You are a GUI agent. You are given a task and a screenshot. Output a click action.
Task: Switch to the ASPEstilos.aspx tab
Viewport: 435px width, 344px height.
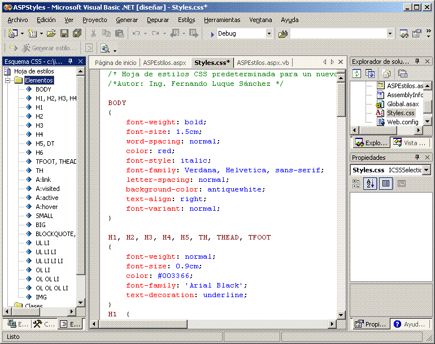(x=165, y=63)
